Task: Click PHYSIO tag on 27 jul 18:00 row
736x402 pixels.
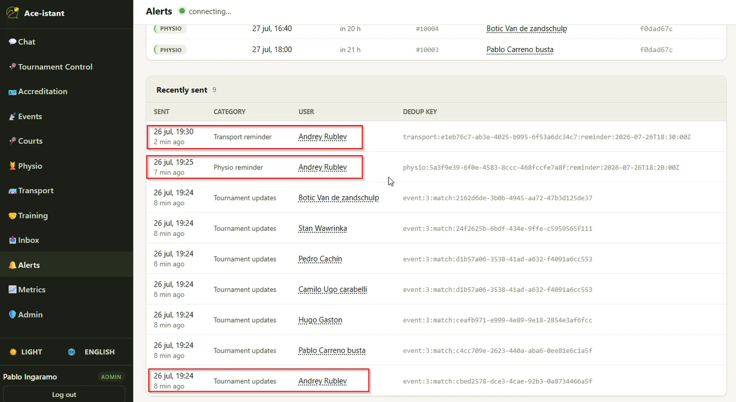Action: (170, 50)
